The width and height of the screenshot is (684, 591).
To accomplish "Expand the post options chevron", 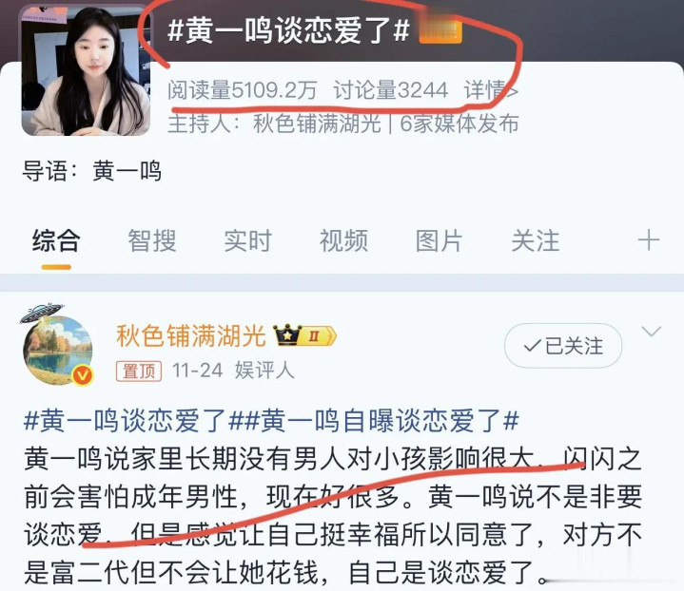I will [652, 332].
